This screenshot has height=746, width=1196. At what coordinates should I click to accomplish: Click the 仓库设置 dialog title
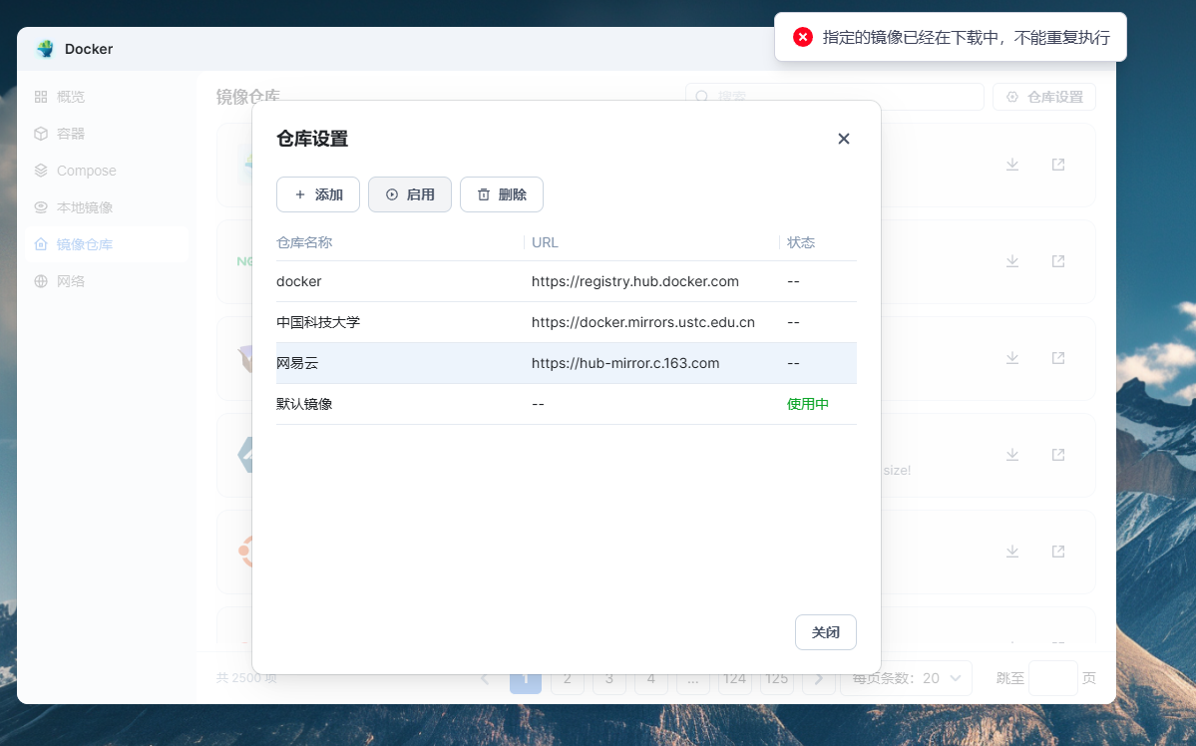[x=312, y=139]
